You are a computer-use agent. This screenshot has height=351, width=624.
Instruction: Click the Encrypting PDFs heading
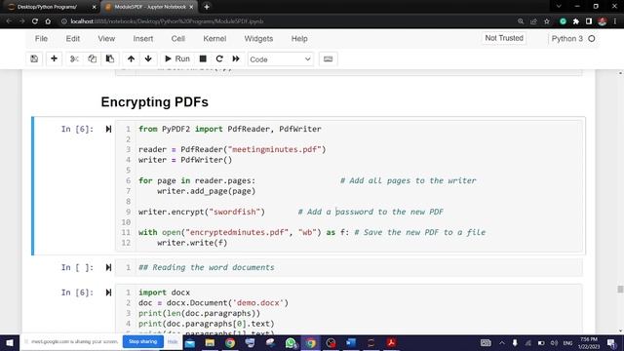tap(154, 101)
